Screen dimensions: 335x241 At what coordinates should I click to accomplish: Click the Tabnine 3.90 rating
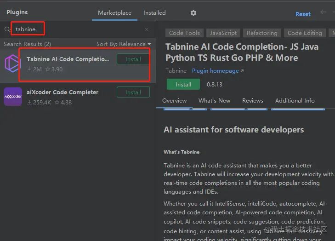(54, 69)
